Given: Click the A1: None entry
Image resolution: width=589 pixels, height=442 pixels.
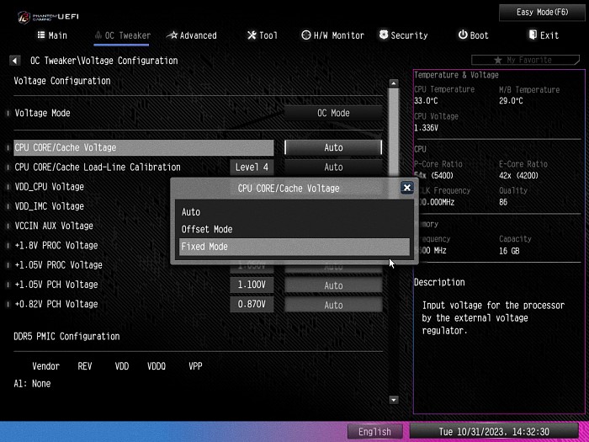Looking at the screenshot, I should click(x=32, y=384).
